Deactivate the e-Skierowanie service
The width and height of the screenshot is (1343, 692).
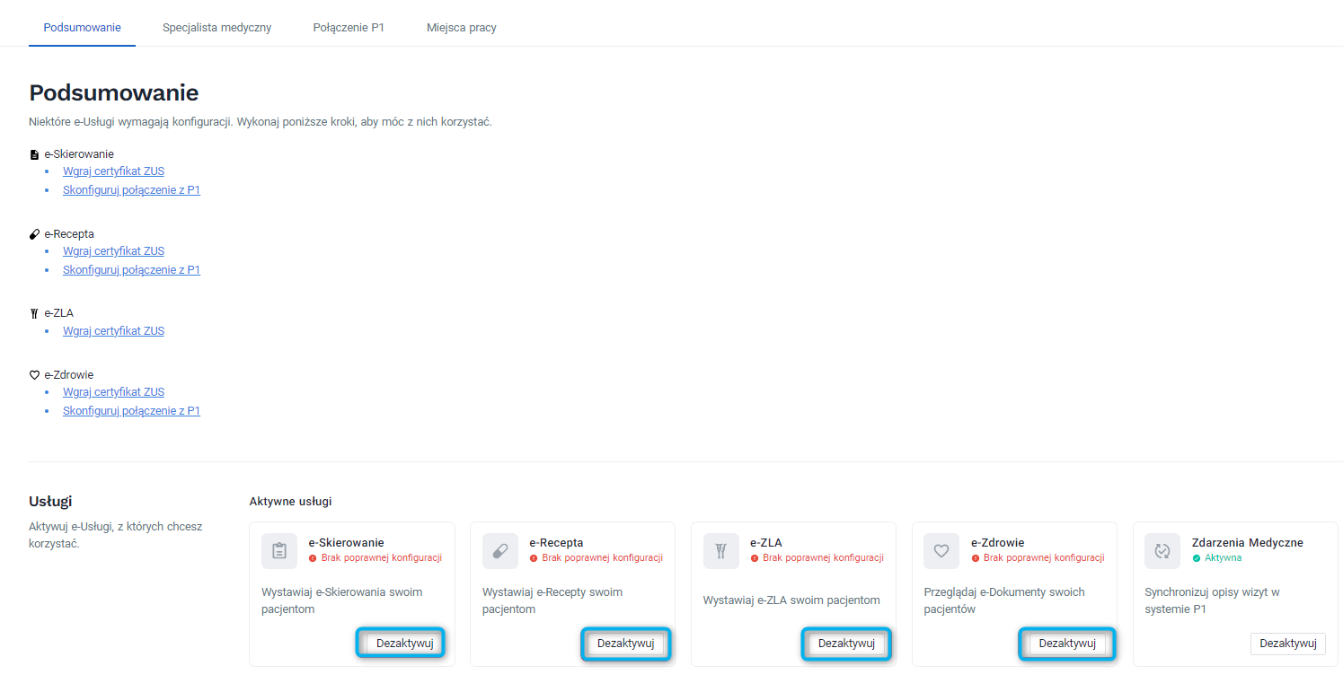(400, 643)
